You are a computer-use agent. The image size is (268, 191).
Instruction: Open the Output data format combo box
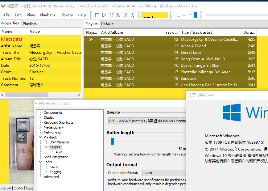click(x=164, y=173)
